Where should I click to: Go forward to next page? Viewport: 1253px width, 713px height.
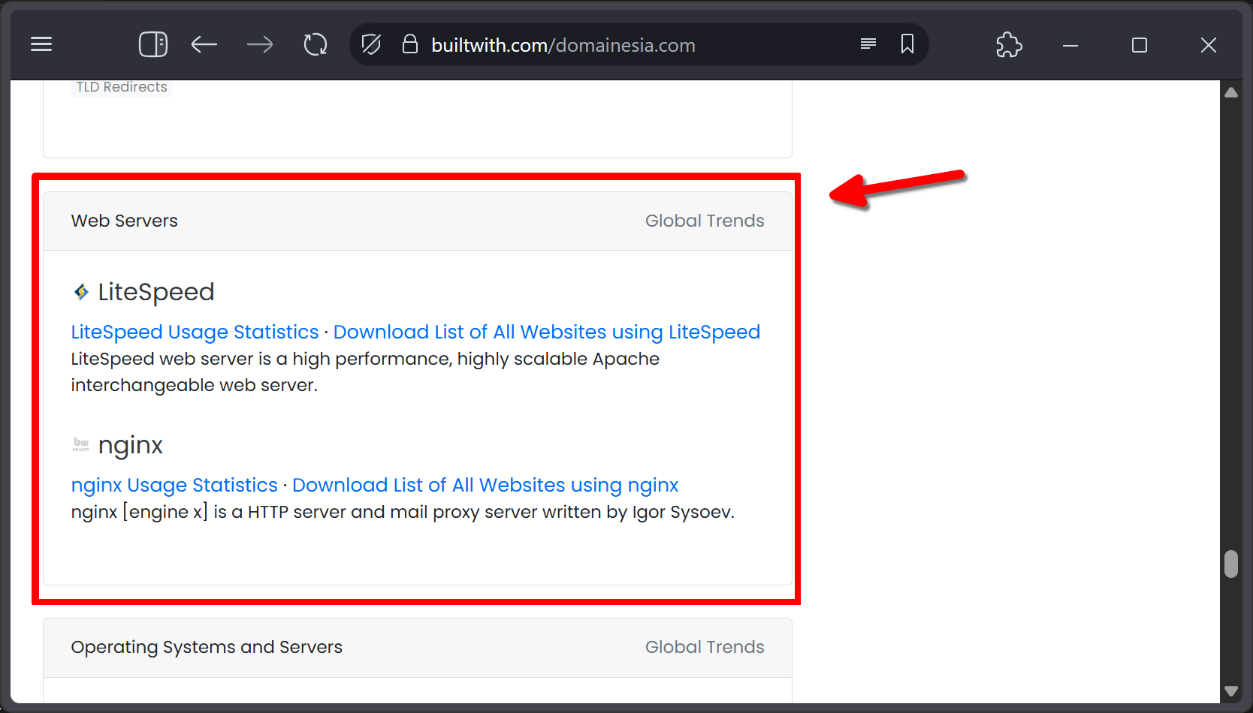point(260,45)
